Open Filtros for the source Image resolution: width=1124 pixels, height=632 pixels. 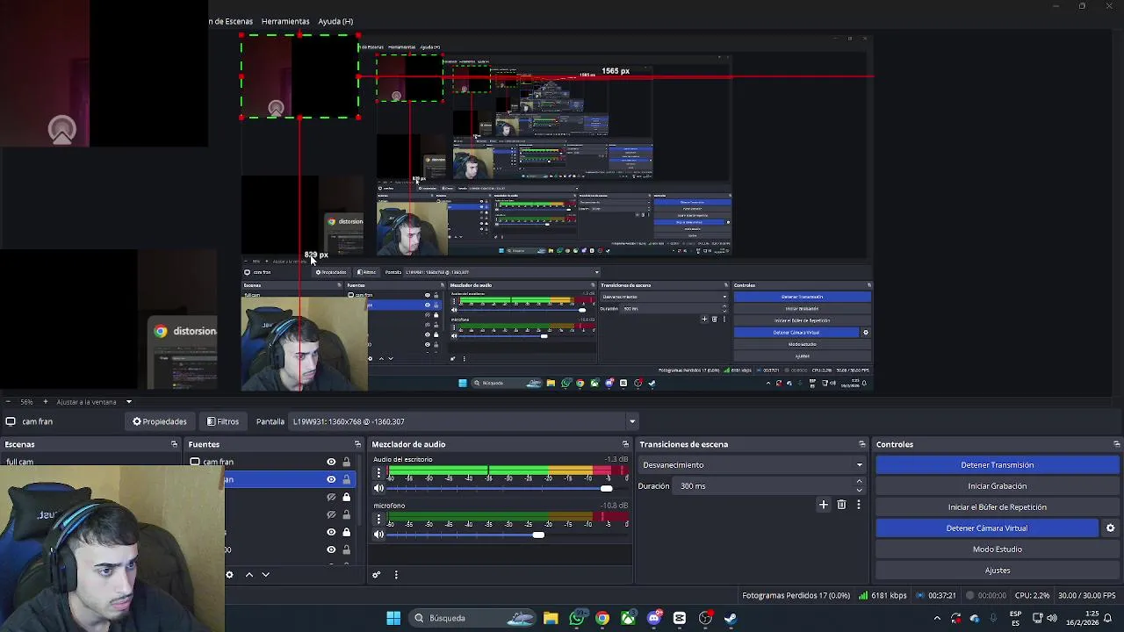tap(222, 421)
